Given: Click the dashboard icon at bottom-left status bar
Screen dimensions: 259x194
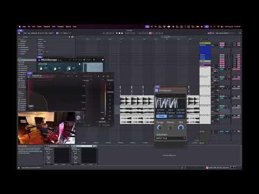Looking at the screenshot, I should click(x=19, y=168).
